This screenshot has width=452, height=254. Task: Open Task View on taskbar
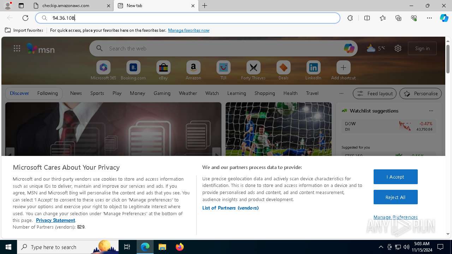(127, 247)
